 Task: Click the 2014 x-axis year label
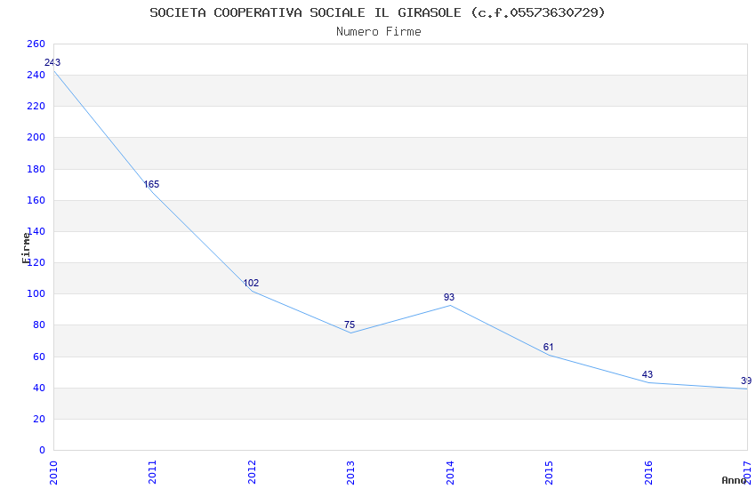click(x=450, y=470)
